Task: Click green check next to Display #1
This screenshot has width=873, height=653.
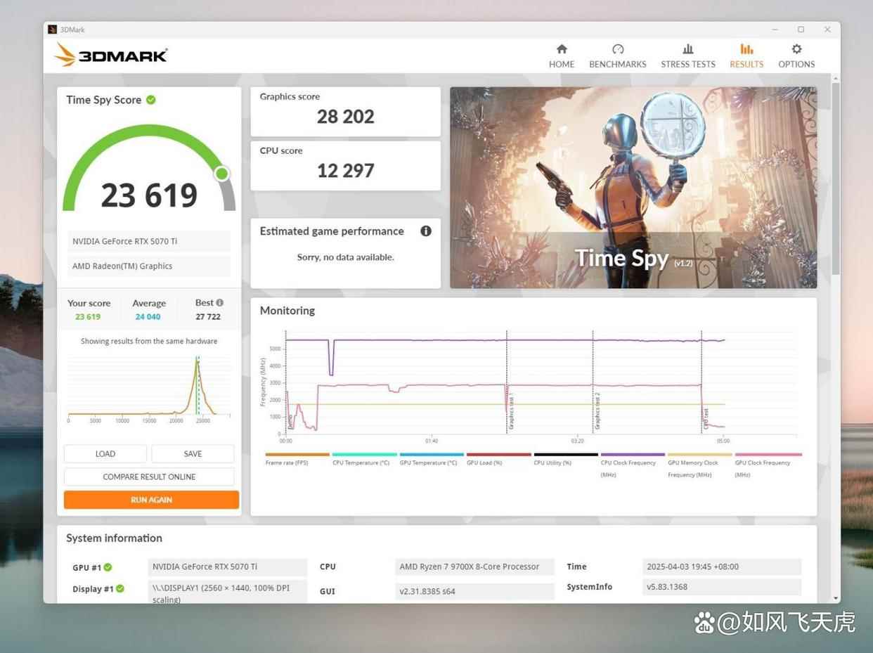Action: pyautogui.click(x=120, y=589)
